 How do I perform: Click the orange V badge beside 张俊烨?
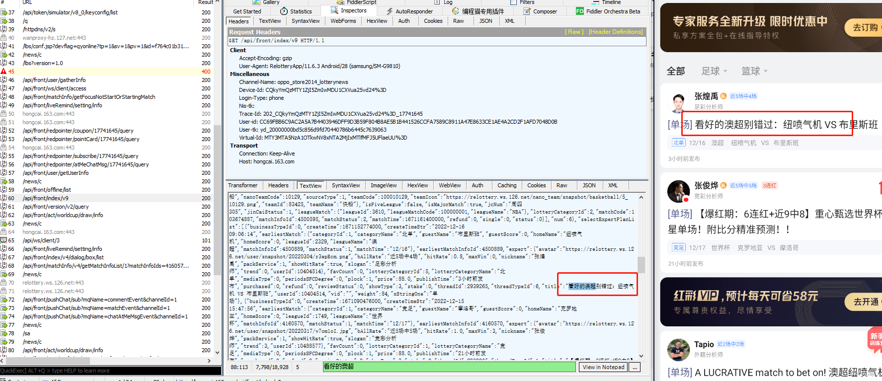coord(723,186)
